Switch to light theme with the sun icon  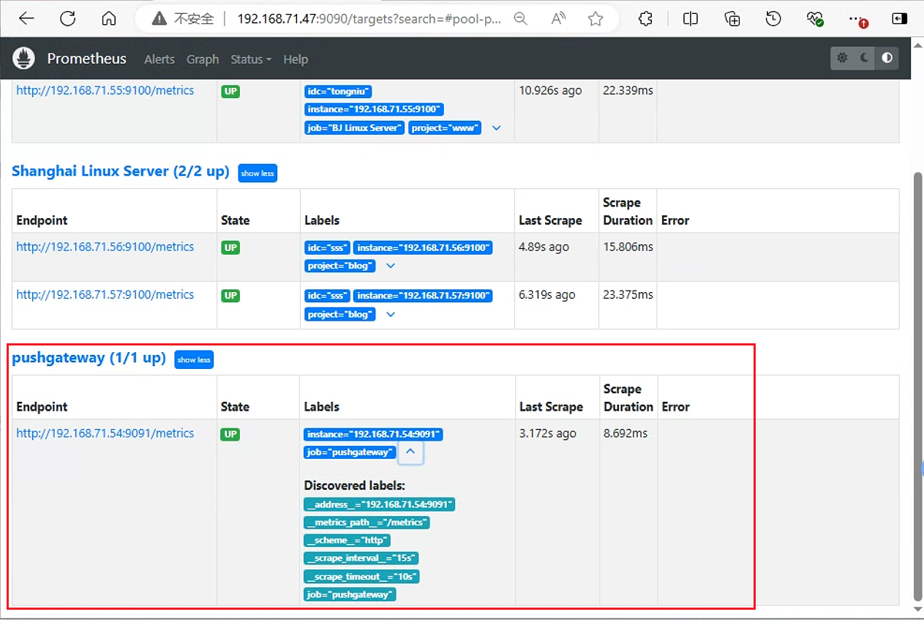click(842, 59)
